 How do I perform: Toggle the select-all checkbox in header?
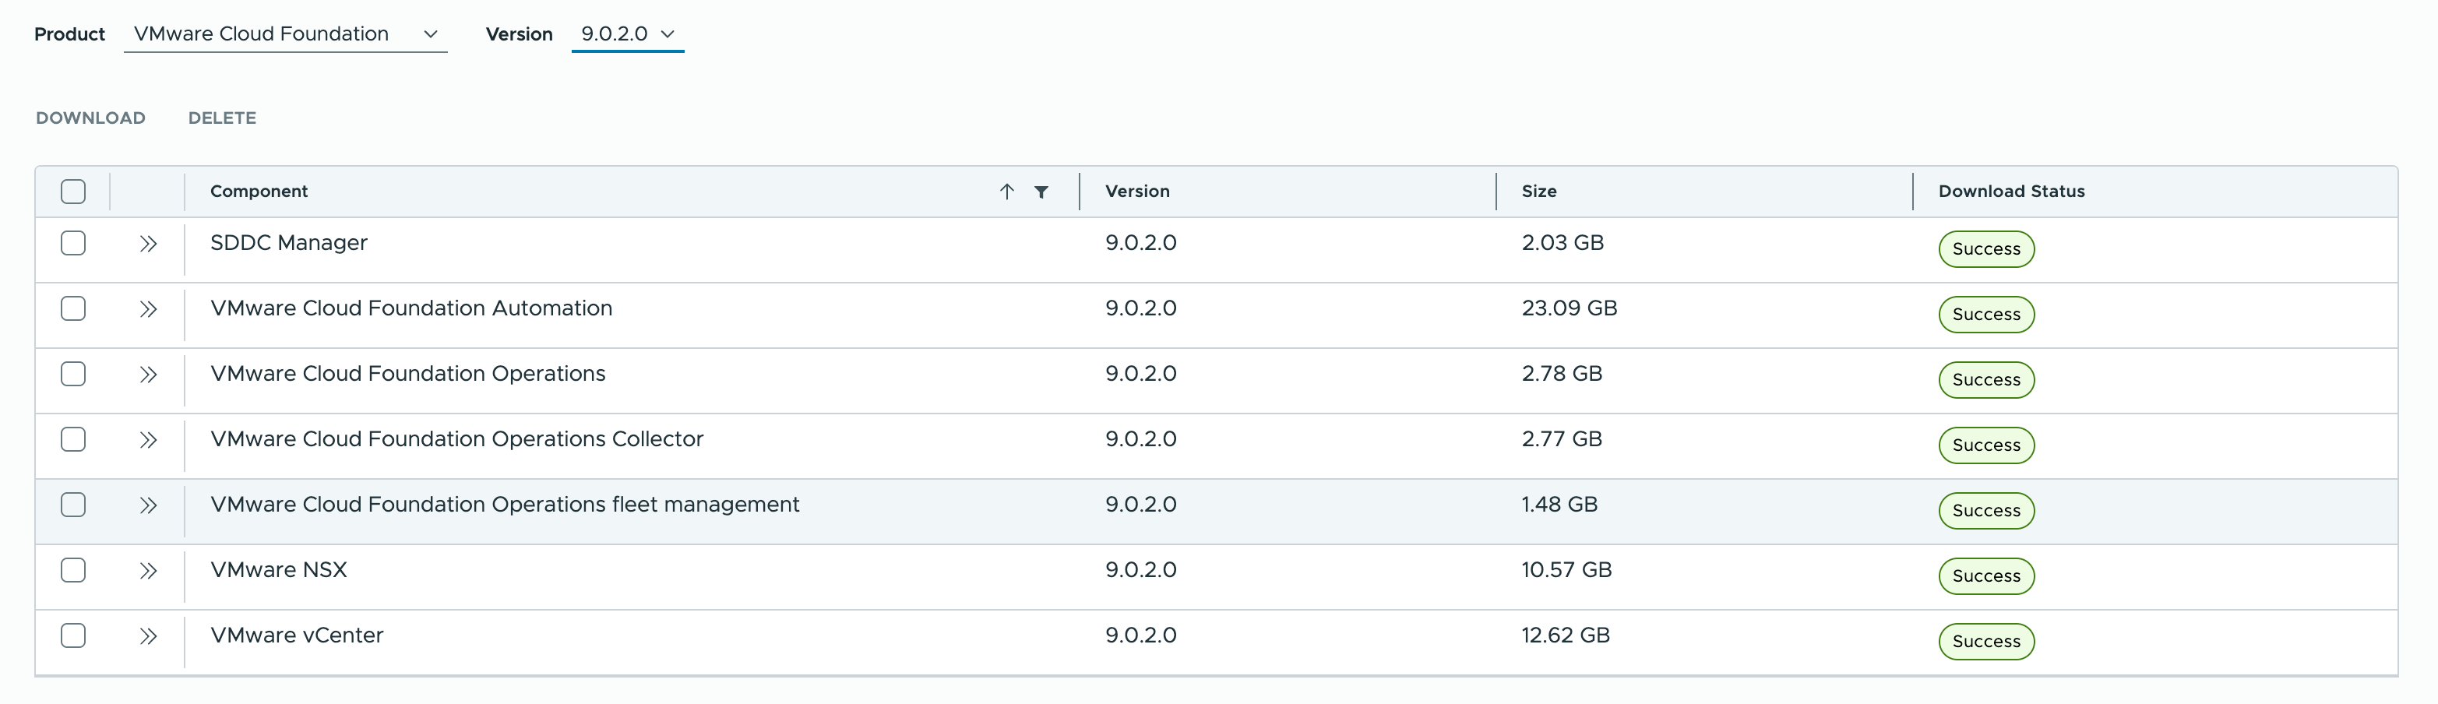click(73, 192)
